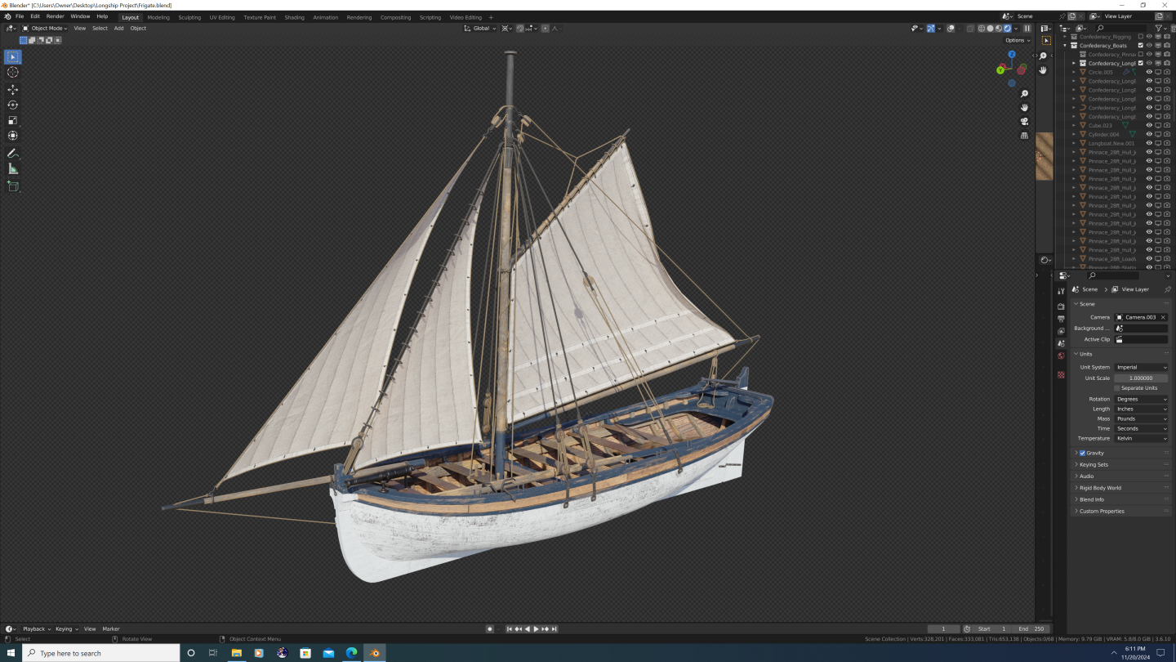Select the Cursor tool in left toolbar

point(13,73)
